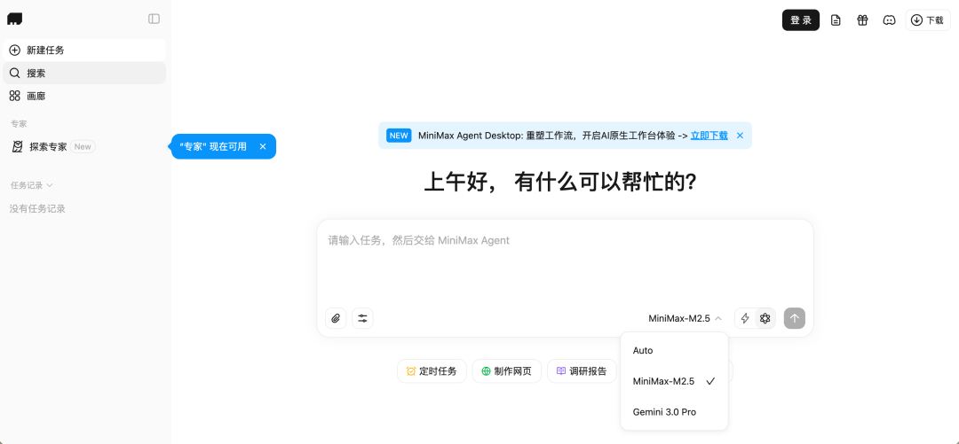Viewport: 959px width, 444px height.
Task: Collapse the sidebar with the panel icon
Action: (x=155, y=19)
